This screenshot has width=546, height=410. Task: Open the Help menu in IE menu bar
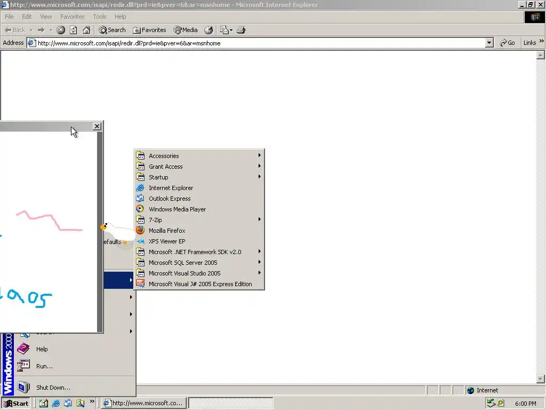[120, 17]
